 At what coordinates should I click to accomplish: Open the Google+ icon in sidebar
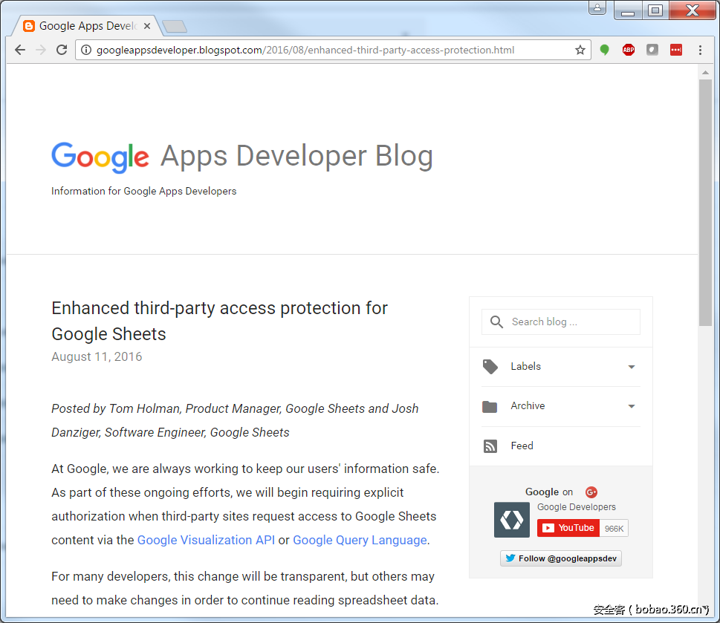pyautogui.click(x=591, y=492)
